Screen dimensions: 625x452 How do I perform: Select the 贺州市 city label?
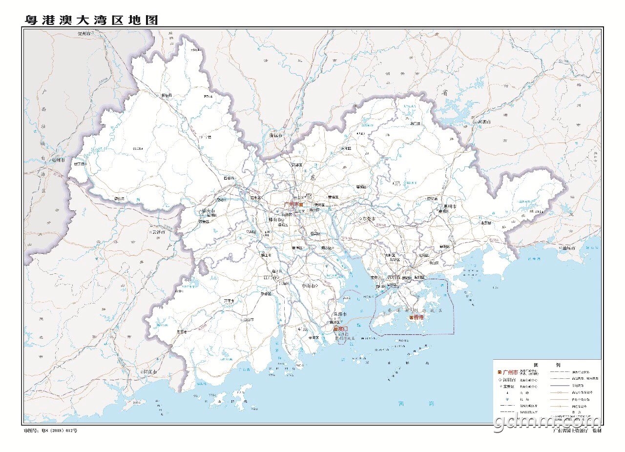(85, 34)
